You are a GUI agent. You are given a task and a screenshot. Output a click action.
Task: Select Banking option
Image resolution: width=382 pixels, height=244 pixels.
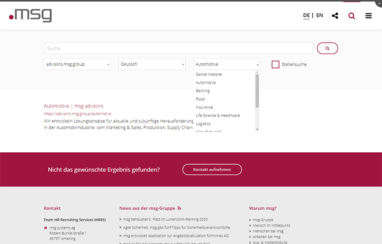203,91
